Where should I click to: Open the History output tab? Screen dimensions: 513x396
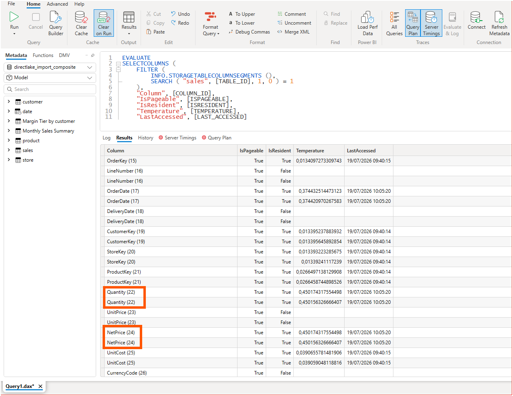point(145,138)
